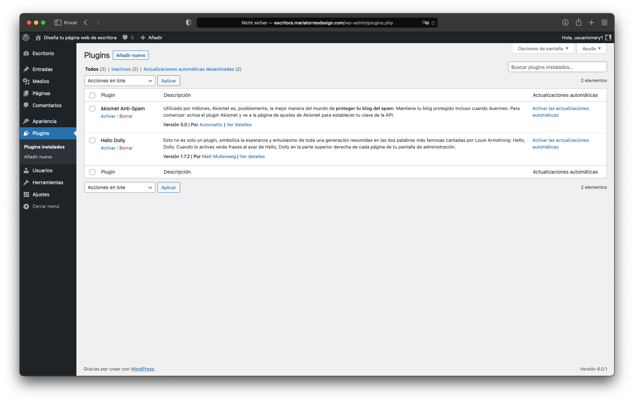This screenshot has height=402, width=634.
Task: Open a new tab with the plus icon
Action: (x=592, y=23)
